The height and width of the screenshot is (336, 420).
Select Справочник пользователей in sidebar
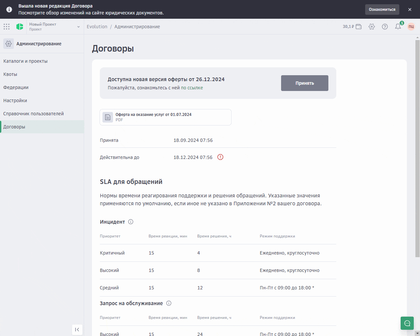coord(33,114)
